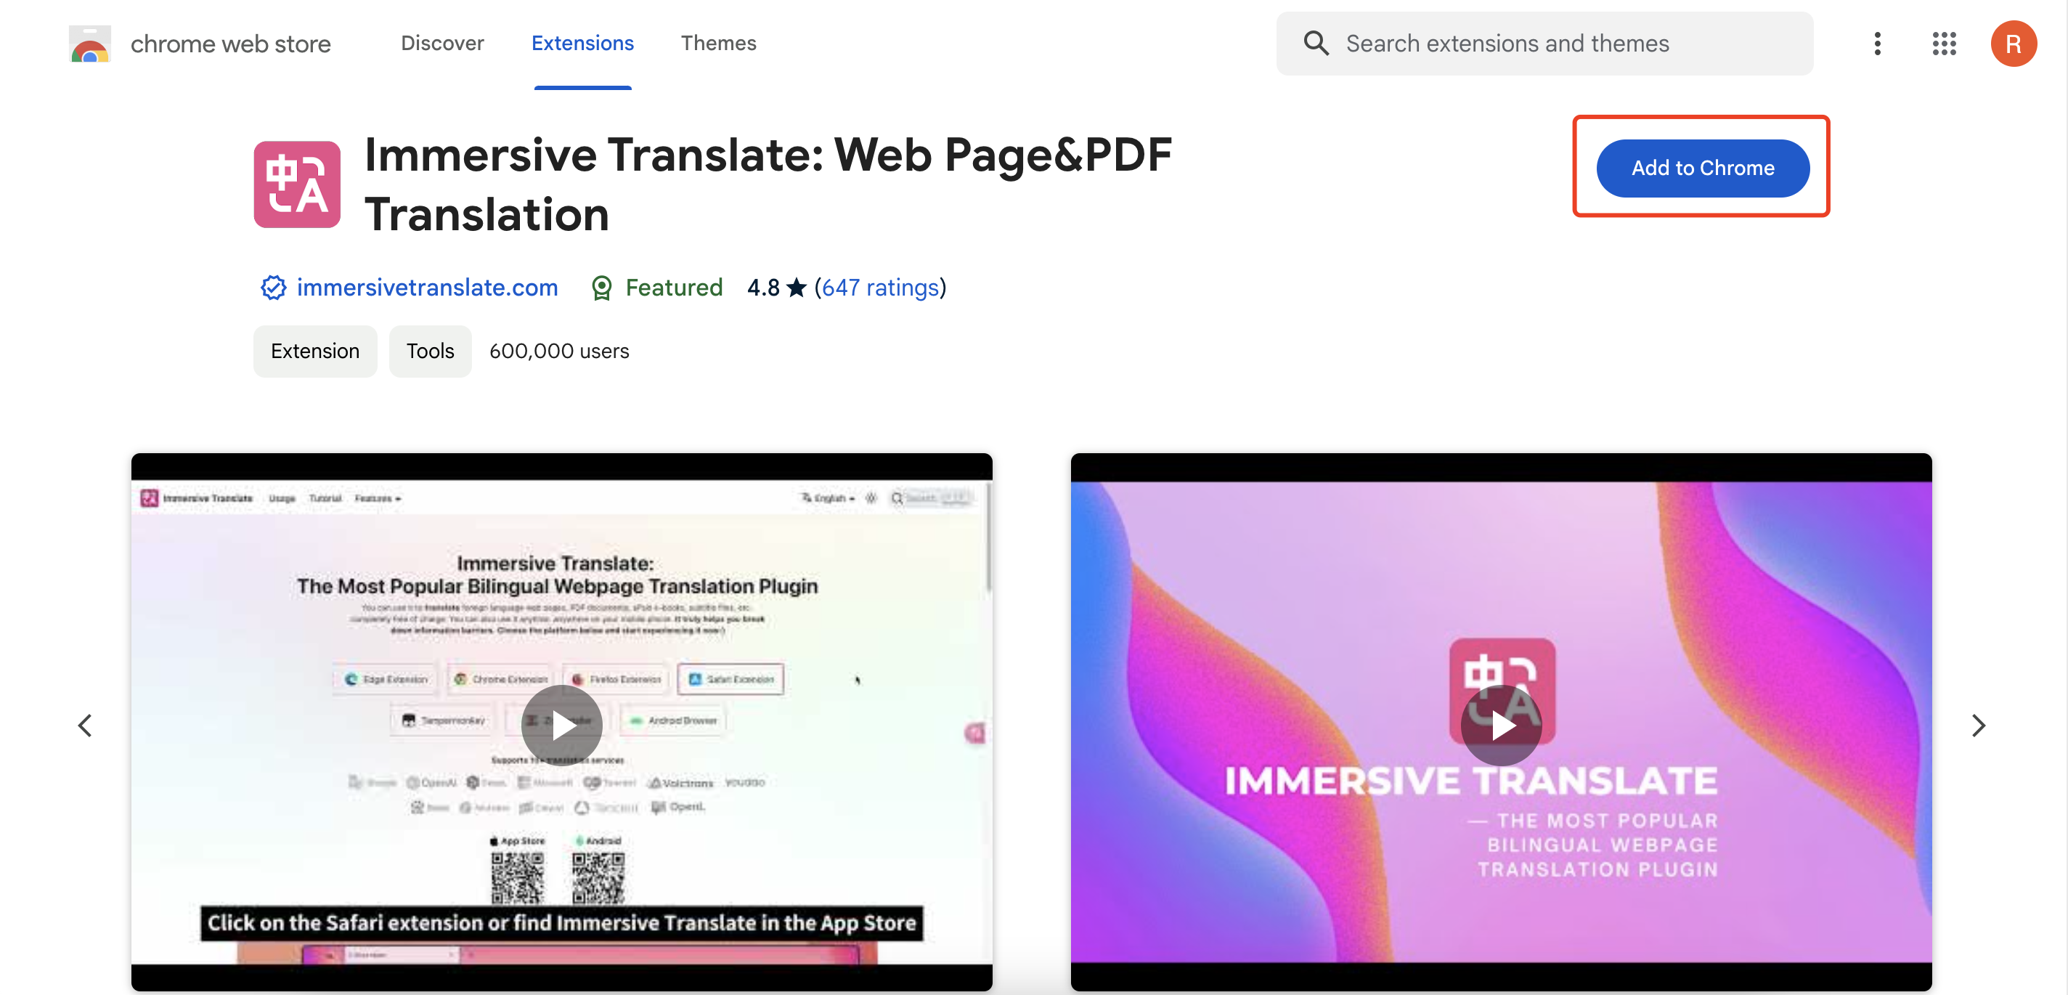Click the left carousel arrow
The height and width of the screenshot is (995, 2068).
click(x=84, y=725)
